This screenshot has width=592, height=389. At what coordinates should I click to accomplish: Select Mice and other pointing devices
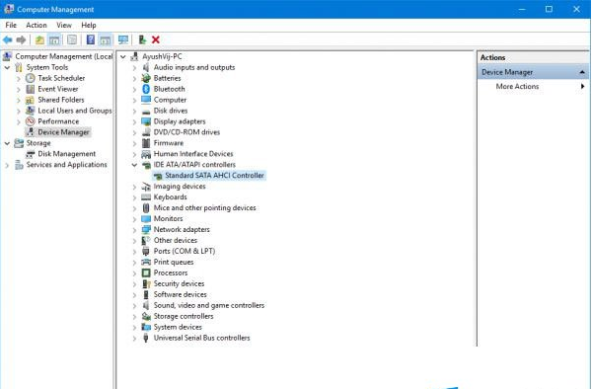click(x=204, y=207)
